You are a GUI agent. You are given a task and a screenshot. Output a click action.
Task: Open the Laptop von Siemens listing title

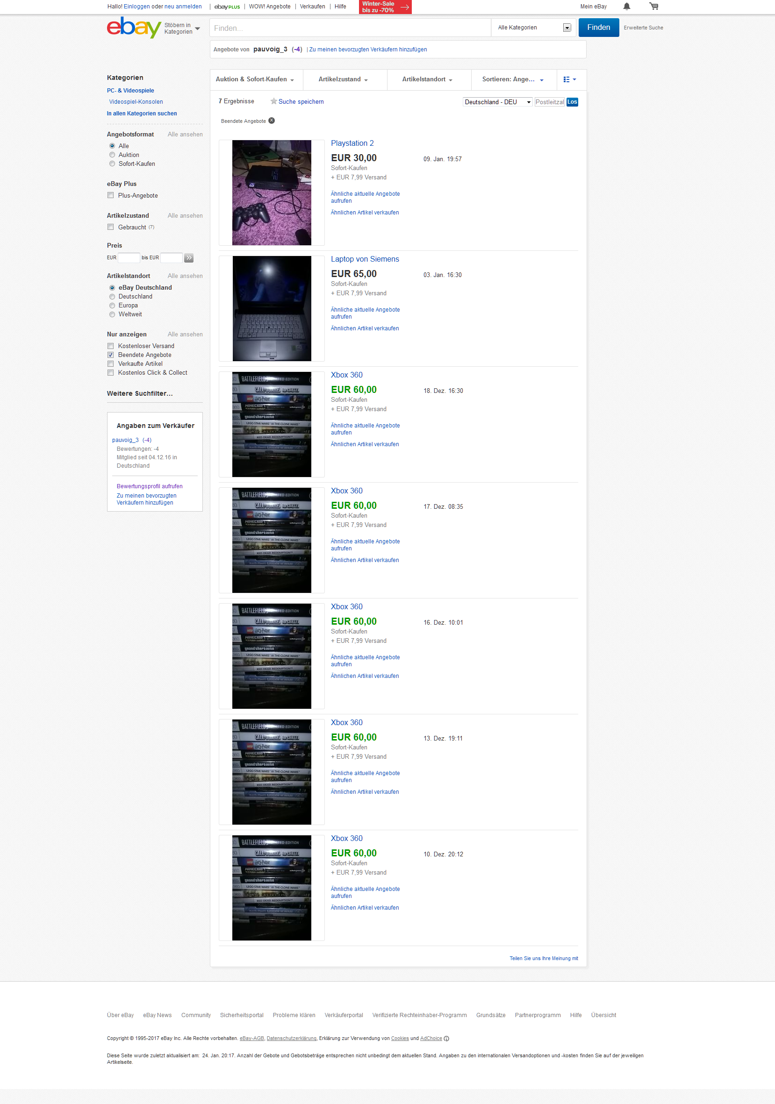point(365,259)
